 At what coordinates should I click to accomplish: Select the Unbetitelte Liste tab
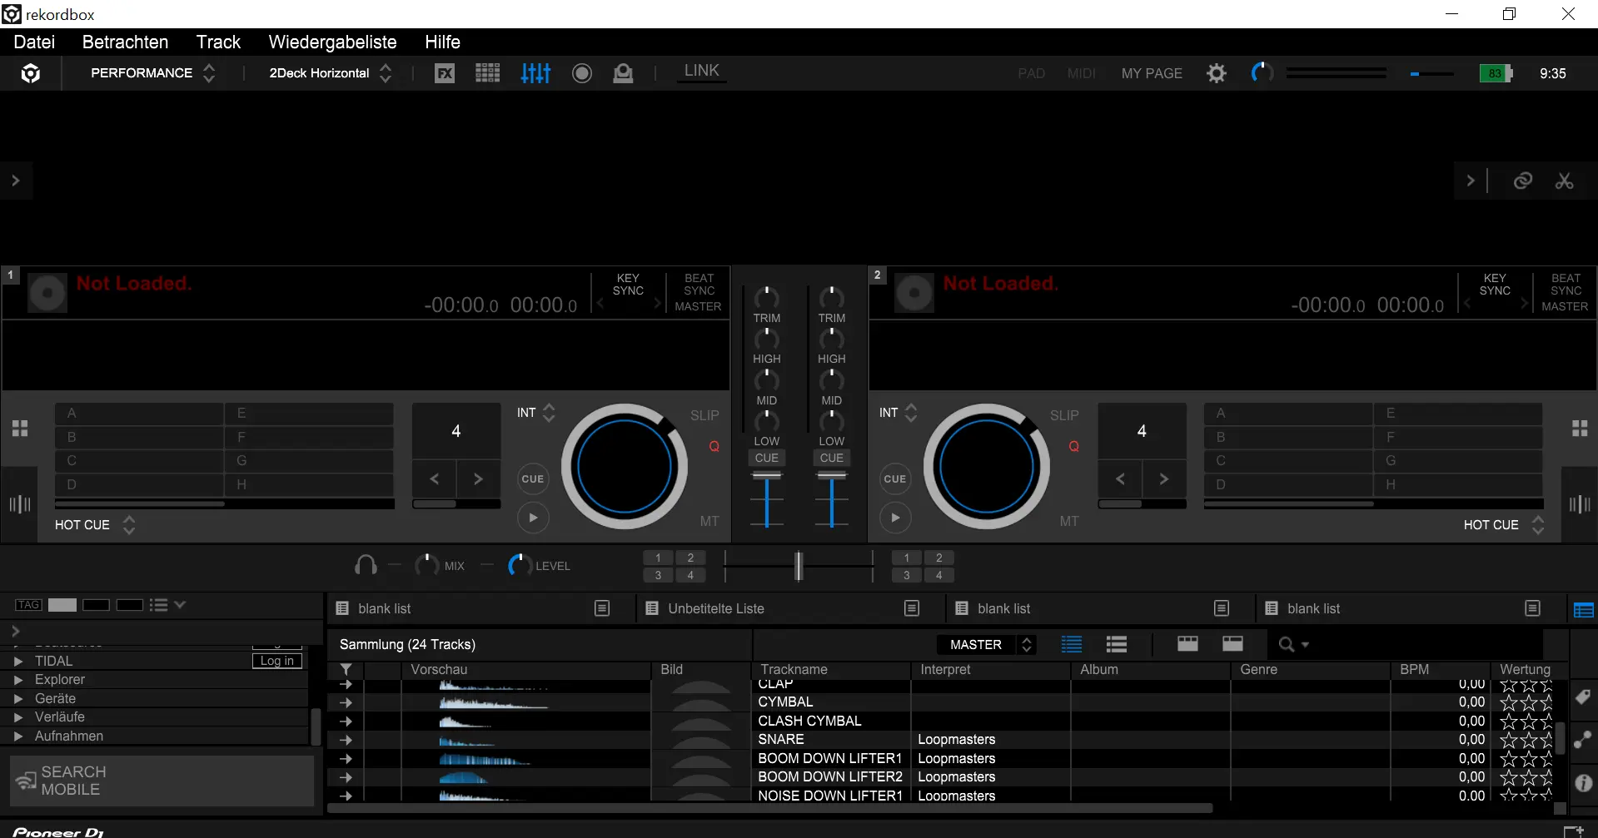tap(715, 609)
